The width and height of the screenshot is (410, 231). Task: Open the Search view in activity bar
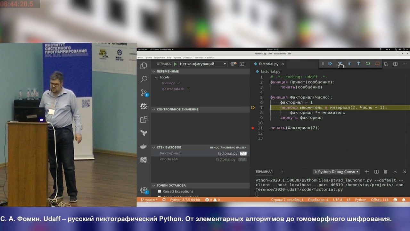click(144, 79)
